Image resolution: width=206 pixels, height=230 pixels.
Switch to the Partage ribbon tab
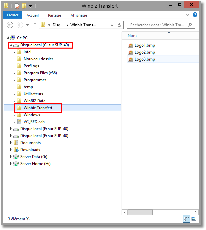[x=54, y=15]
